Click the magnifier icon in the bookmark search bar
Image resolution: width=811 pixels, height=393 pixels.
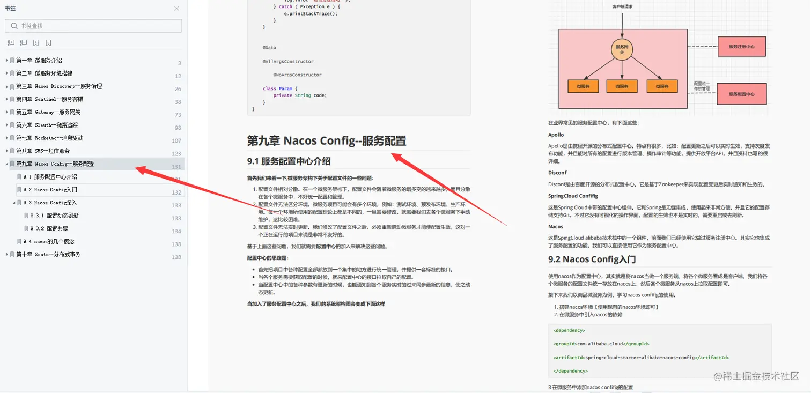click(13, 25)
